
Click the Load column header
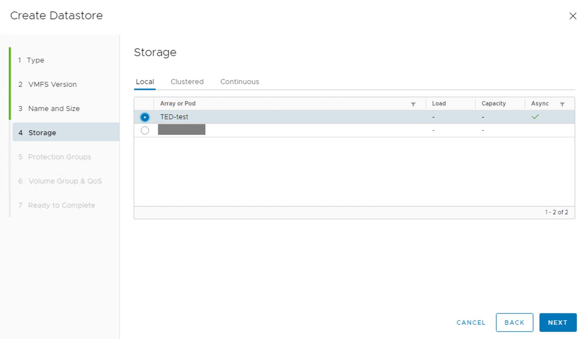(439, 103)
